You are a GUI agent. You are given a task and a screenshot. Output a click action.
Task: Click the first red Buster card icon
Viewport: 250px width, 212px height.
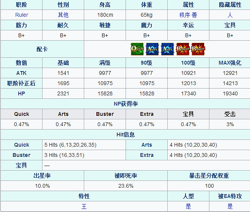pos(182,49)
